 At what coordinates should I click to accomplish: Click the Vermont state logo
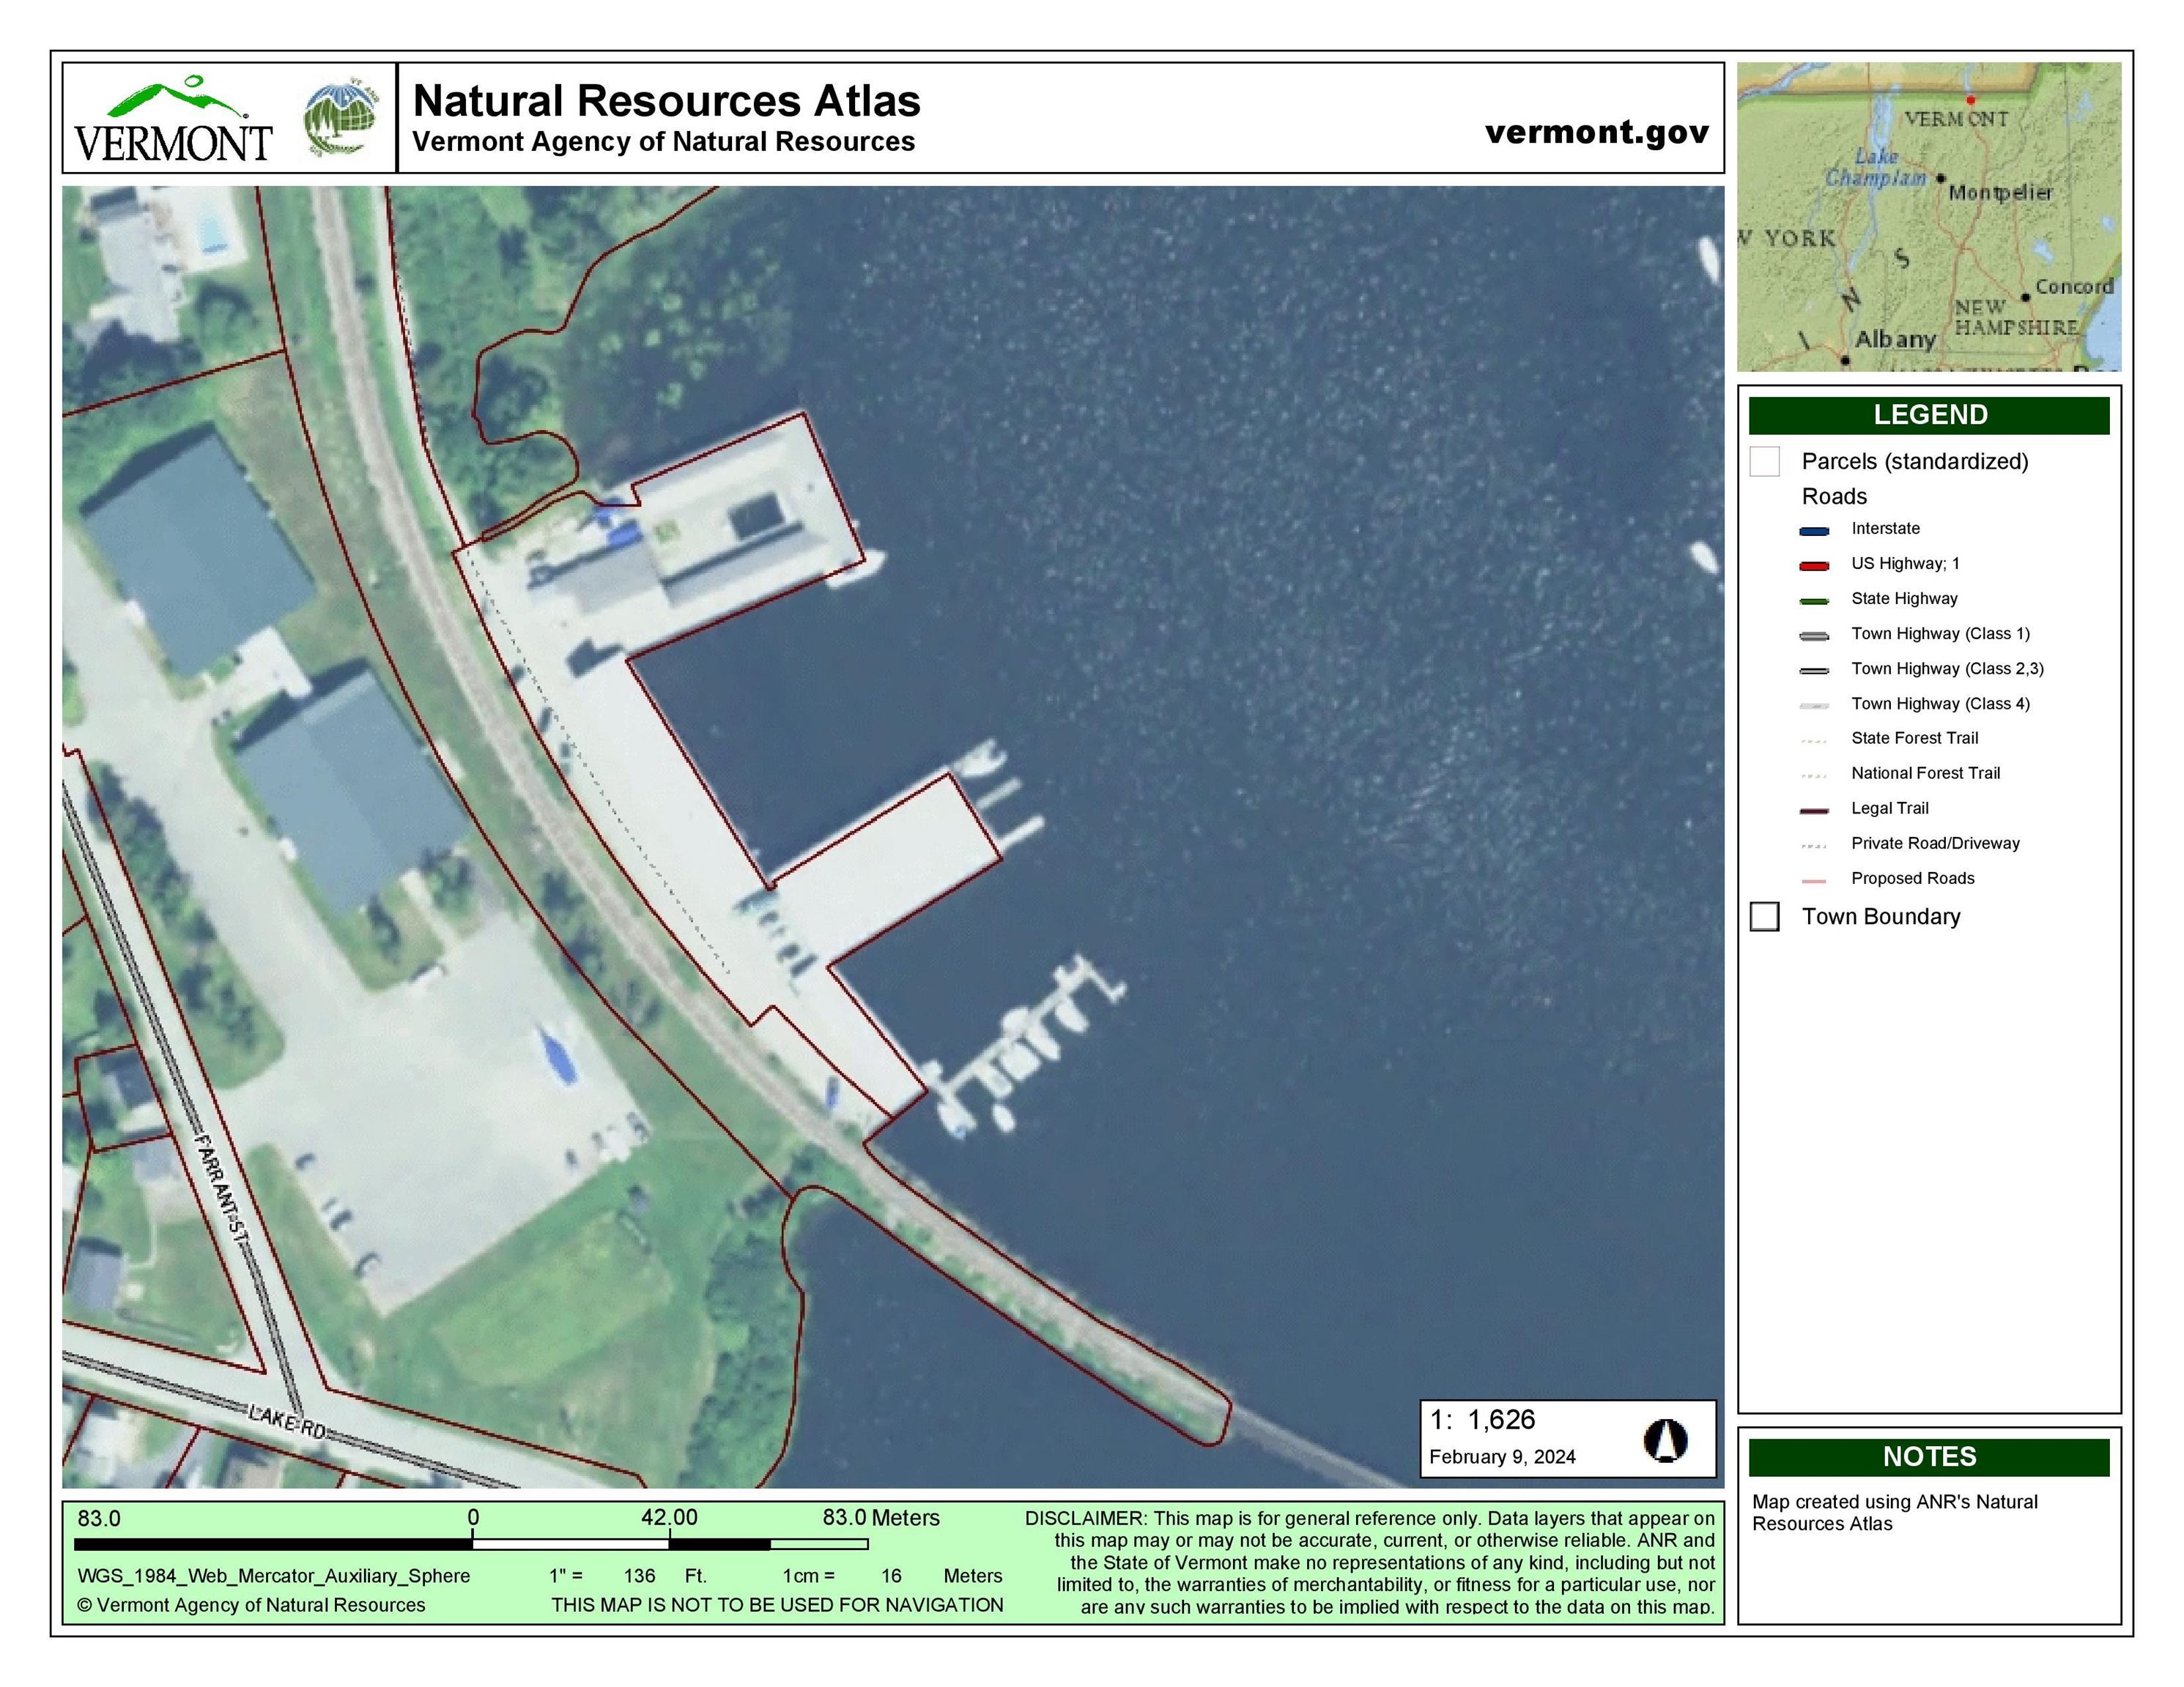coord(173,119)
